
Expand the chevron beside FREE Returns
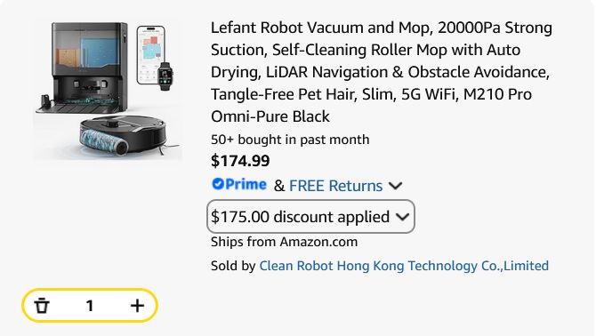pos(395,186)
